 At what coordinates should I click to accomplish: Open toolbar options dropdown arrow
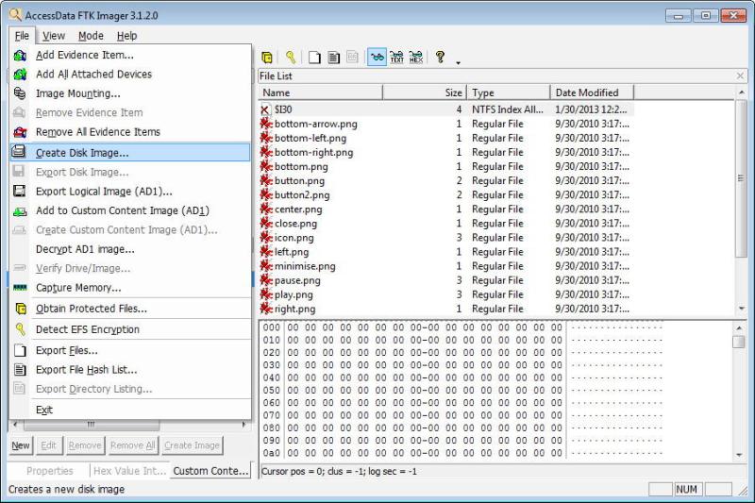[458, 62]
